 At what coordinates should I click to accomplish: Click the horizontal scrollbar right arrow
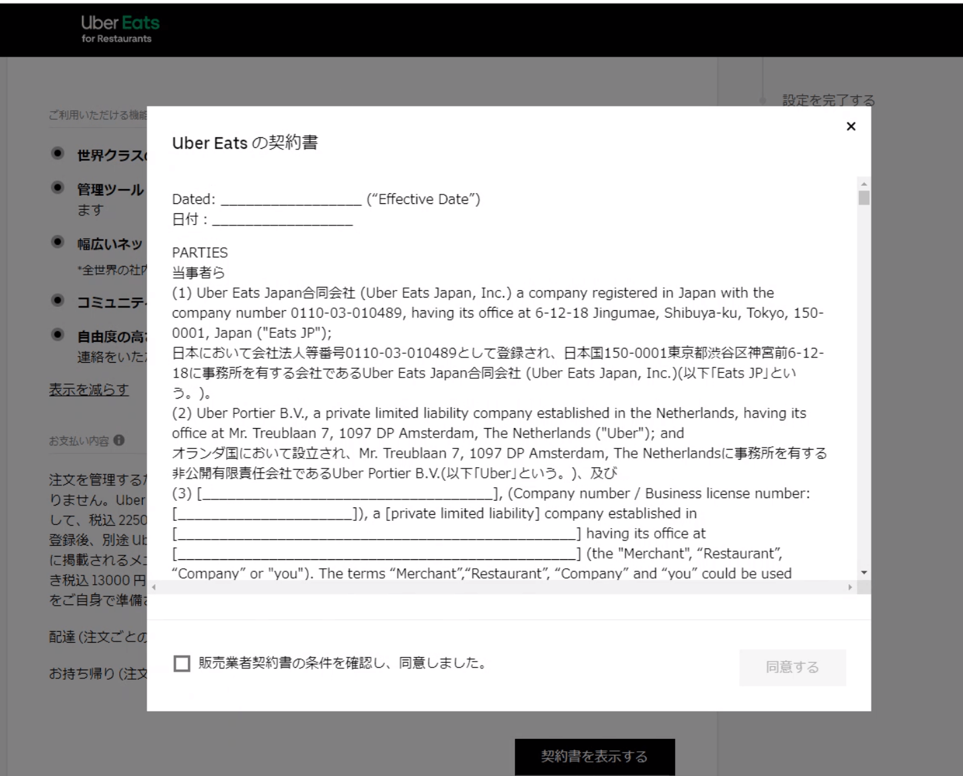(x=850, y=588)
